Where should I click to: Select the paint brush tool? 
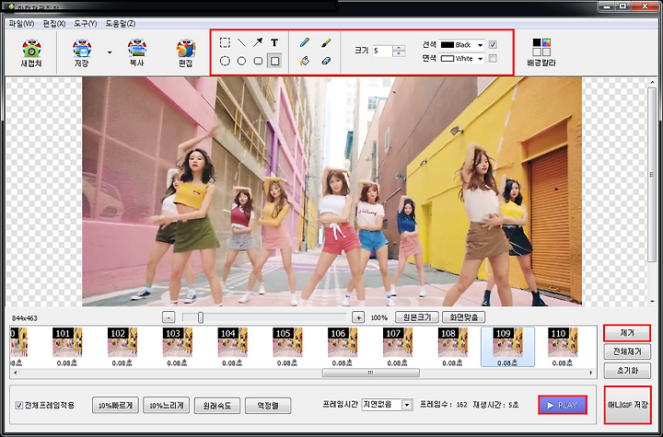pyautogui.click(x=326, y=42)
